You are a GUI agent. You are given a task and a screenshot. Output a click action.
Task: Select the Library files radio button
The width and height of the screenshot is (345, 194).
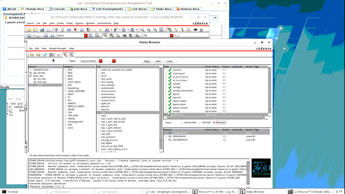[x=182, y=123]
